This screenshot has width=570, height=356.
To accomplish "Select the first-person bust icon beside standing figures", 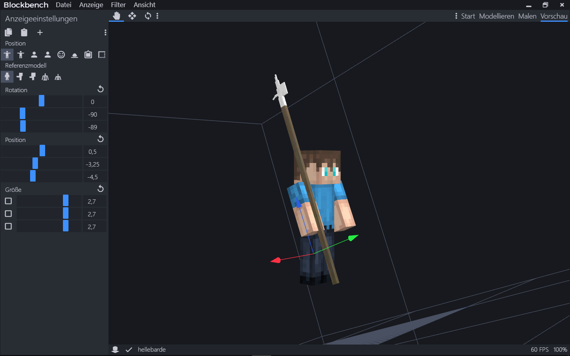I will click(x=34, y=55).
